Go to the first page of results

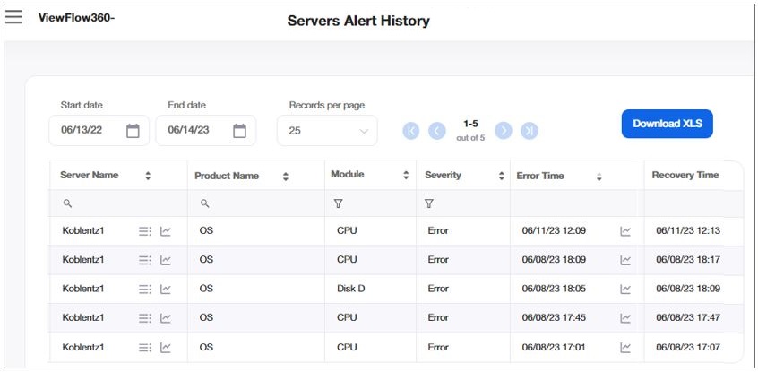tap(411, 131)
